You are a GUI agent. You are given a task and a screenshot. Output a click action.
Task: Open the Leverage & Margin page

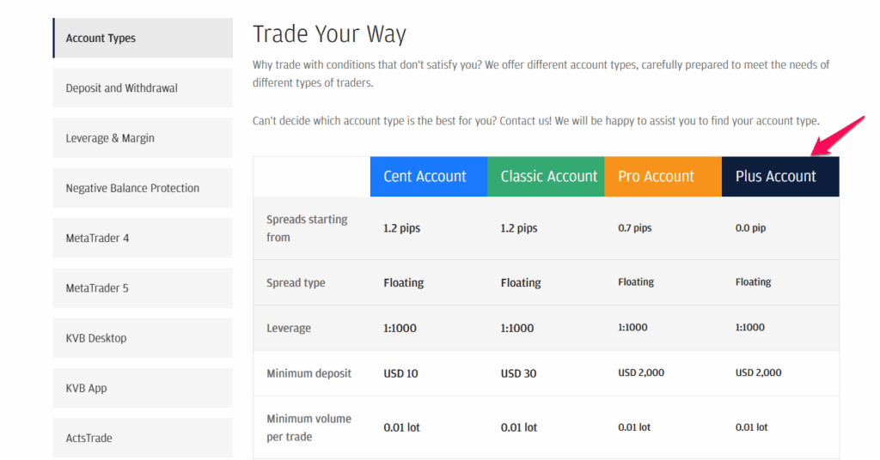[143, 138]
